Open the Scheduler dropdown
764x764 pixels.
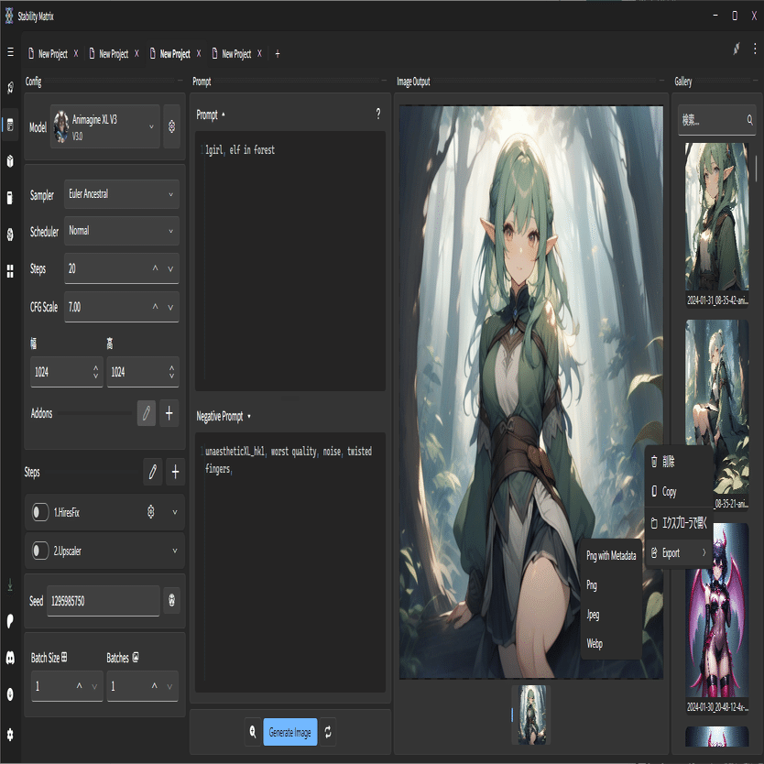(121, 231)
